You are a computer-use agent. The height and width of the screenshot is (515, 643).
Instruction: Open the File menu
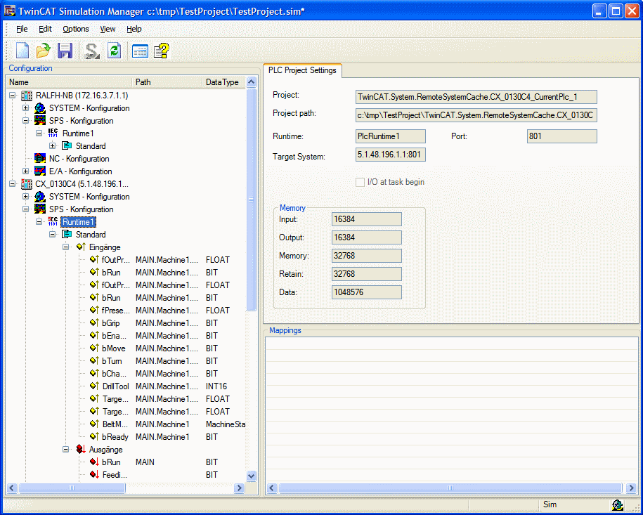pyautogui.click(x=22, y=29)
